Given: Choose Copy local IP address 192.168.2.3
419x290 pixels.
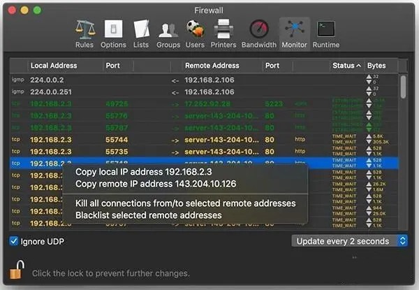Looking at the screenshot, I should [144, 172].
